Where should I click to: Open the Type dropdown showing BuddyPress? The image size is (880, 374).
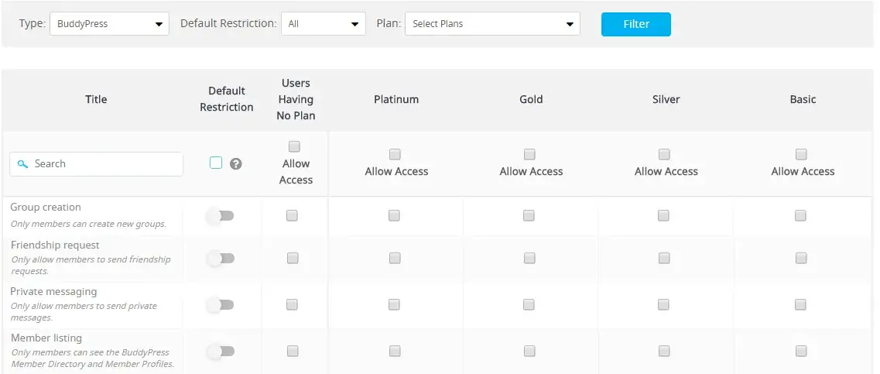click(109, 24)
